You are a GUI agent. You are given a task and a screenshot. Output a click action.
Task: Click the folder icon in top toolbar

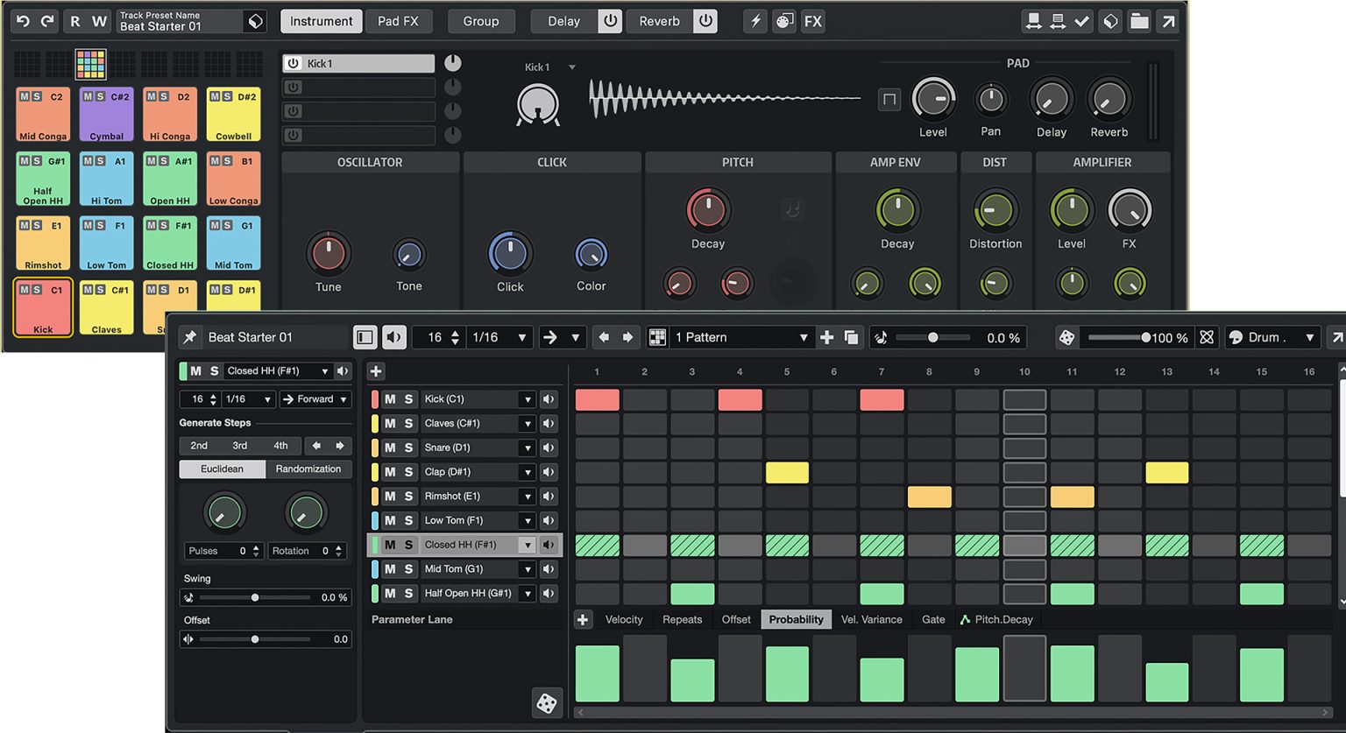click(1139, 20)
